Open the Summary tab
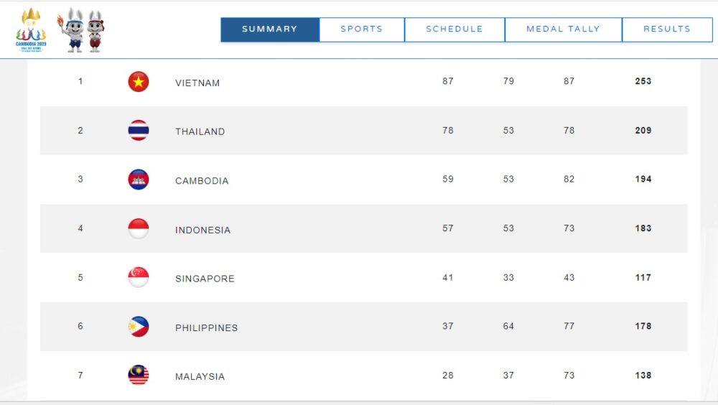718x405 pixels. click(x=270, y=29)
